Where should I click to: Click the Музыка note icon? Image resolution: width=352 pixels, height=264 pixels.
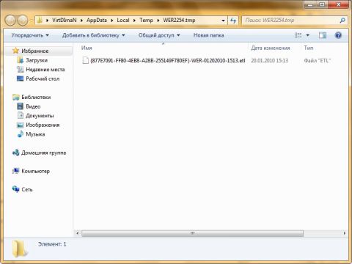point(21,134)
